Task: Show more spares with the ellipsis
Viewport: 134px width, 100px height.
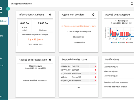Action: 78,87
